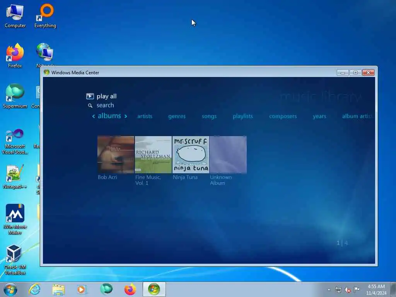Switch to the years view

pyautogui.click(x=319, y=116)
